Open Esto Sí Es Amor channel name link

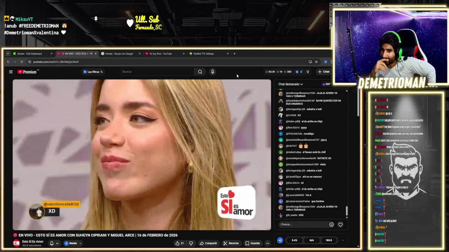pyautogui.click(x=33, y=241)
